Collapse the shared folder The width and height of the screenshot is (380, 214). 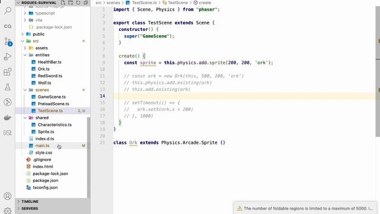click(x=25, y=118)
